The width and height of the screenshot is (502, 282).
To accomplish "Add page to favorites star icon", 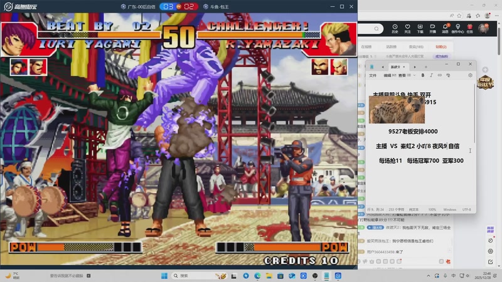I will tap(459, 15).
